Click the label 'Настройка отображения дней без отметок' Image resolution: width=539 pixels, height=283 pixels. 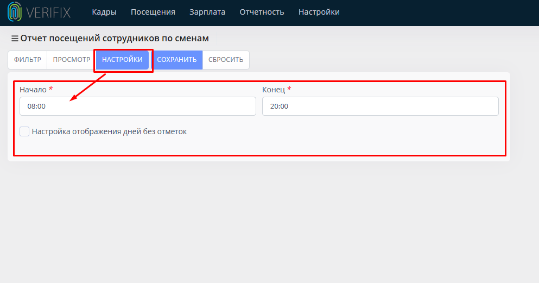click(109, 131)
